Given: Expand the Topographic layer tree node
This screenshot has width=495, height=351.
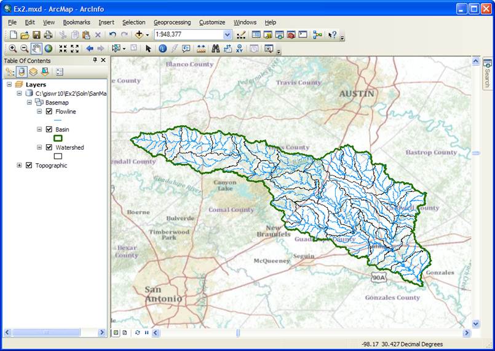Looking at the screenshot, I should tap(20, 165).
